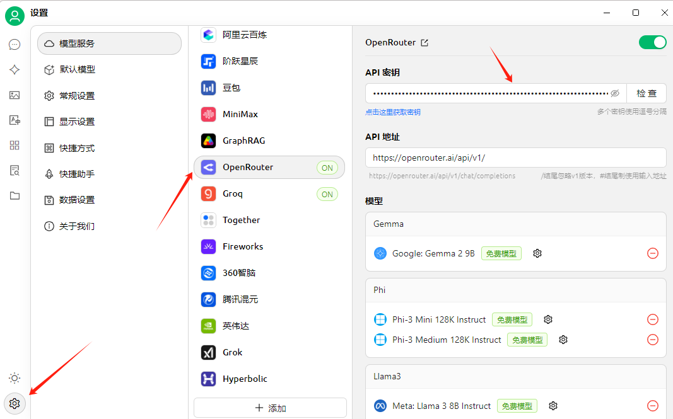
Task: Open the files folder sidebar icon
Action: tap(15, 196)
